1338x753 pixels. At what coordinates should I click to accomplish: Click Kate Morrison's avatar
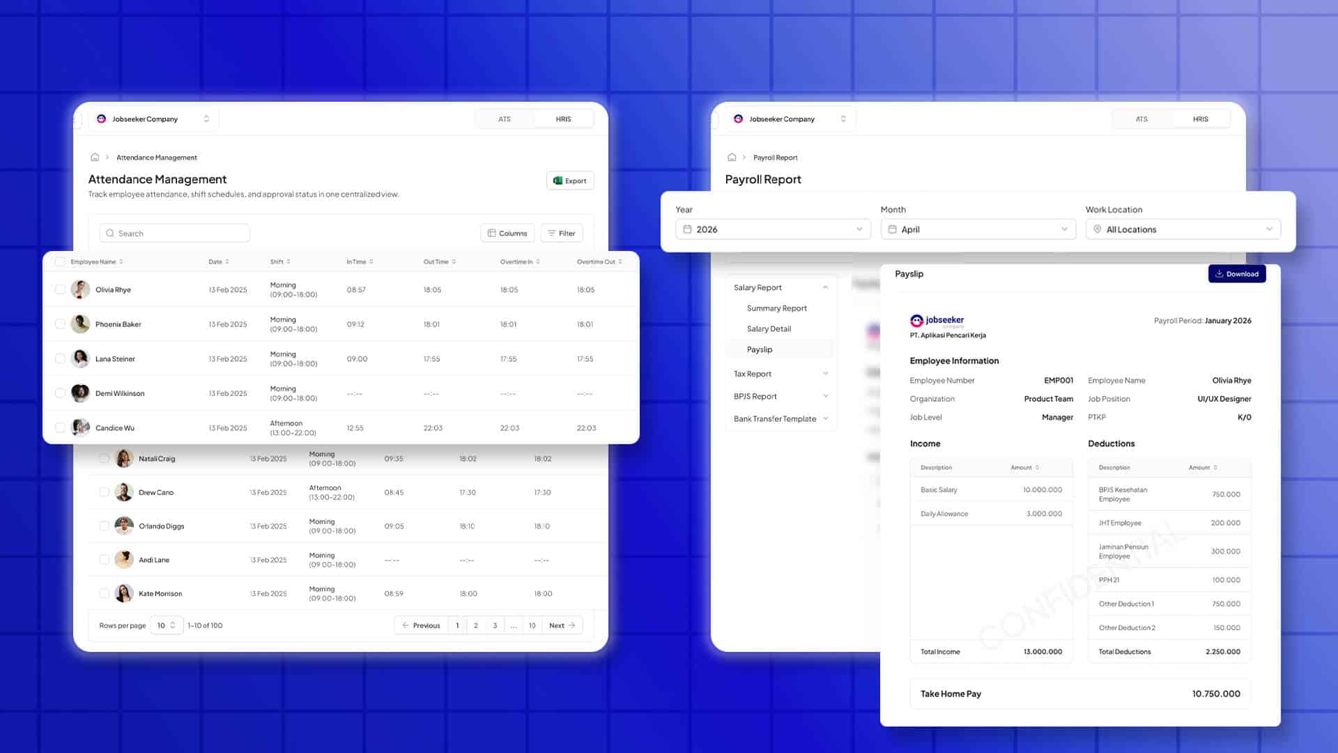[x=124, y=593]
